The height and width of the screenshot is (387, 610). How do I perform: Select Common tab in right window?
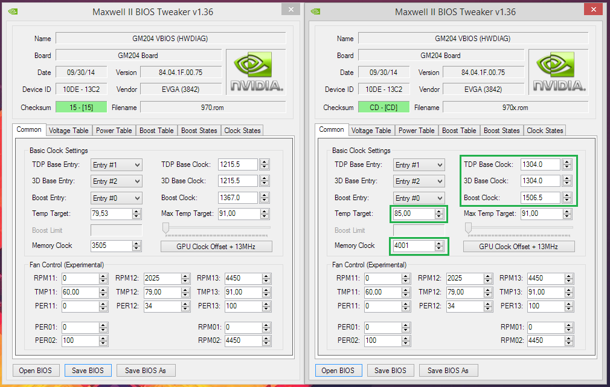pyautogui.click(x=332, y=129)
